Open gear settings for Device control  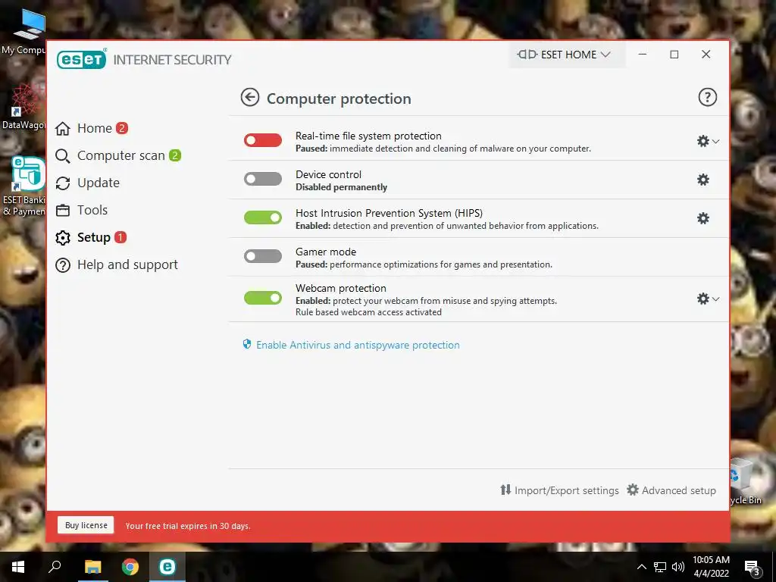702,180
